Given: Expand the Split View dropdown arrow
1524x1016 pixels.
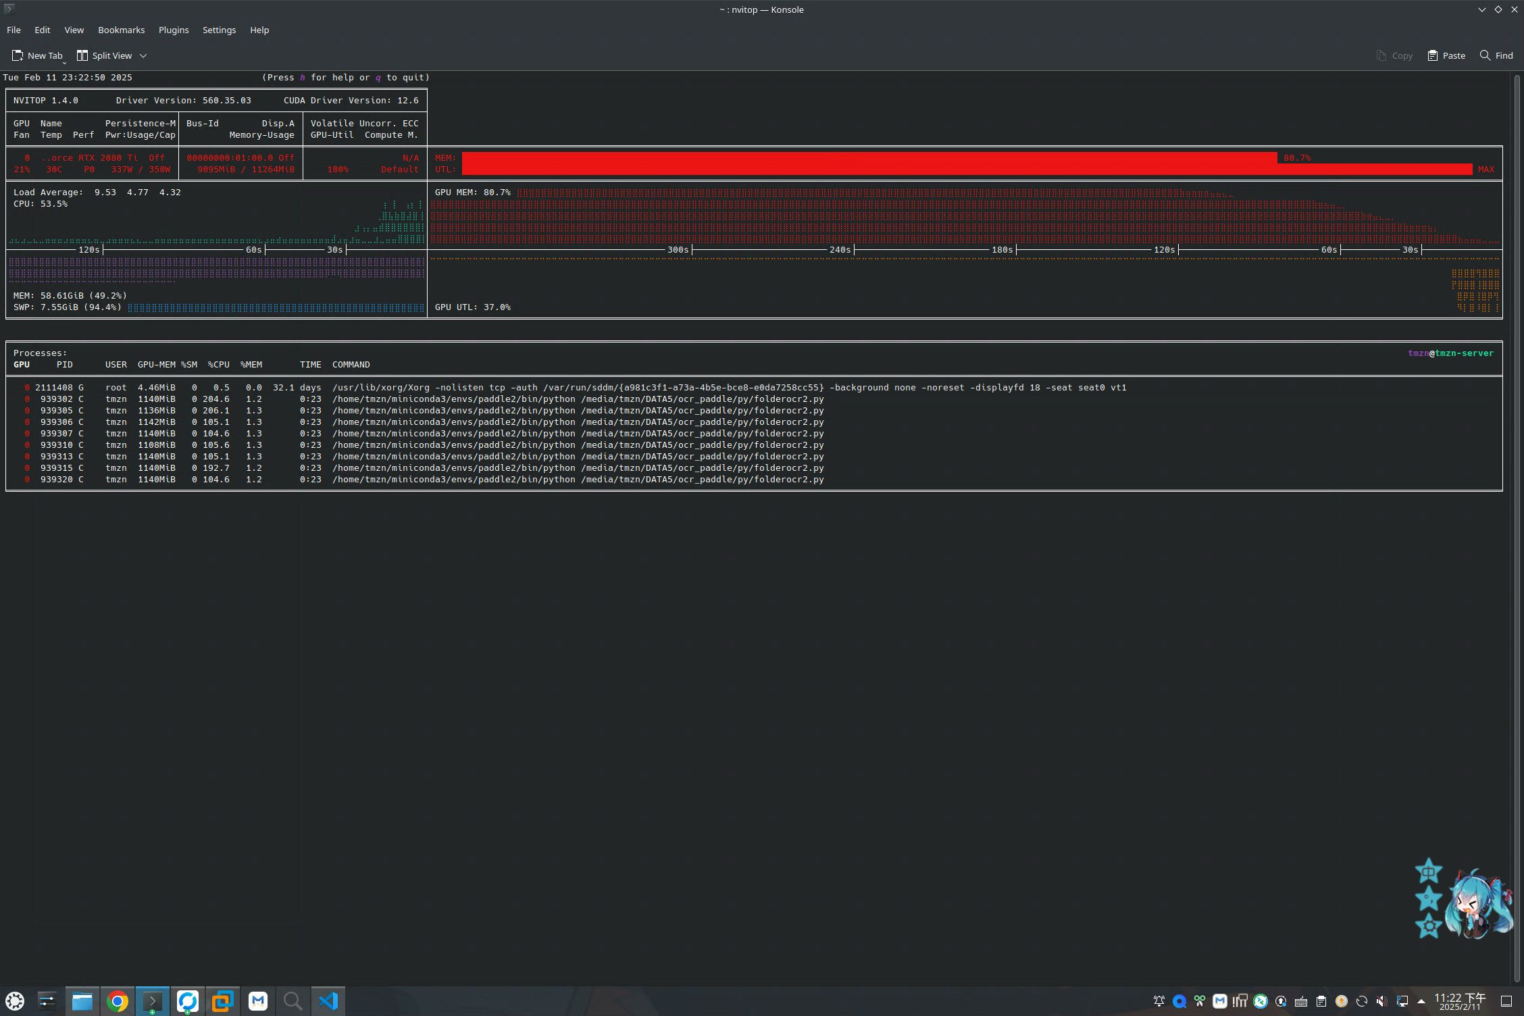Looking at the screenshot, I should click(143, 55).
